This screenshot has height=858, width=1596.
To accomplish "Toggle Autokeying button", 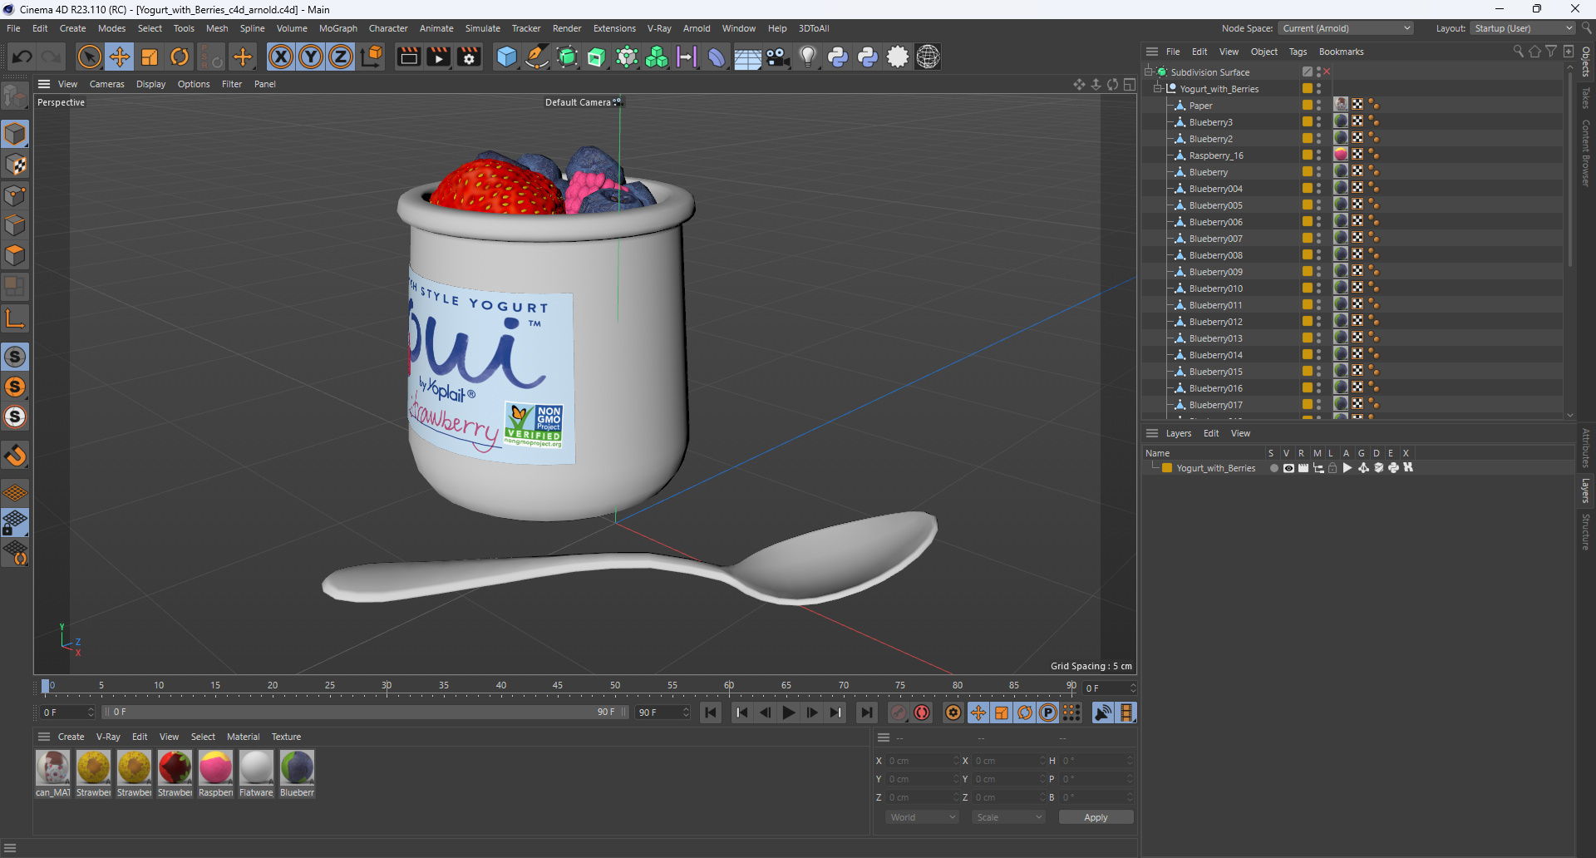I will (x=922, y=713).
